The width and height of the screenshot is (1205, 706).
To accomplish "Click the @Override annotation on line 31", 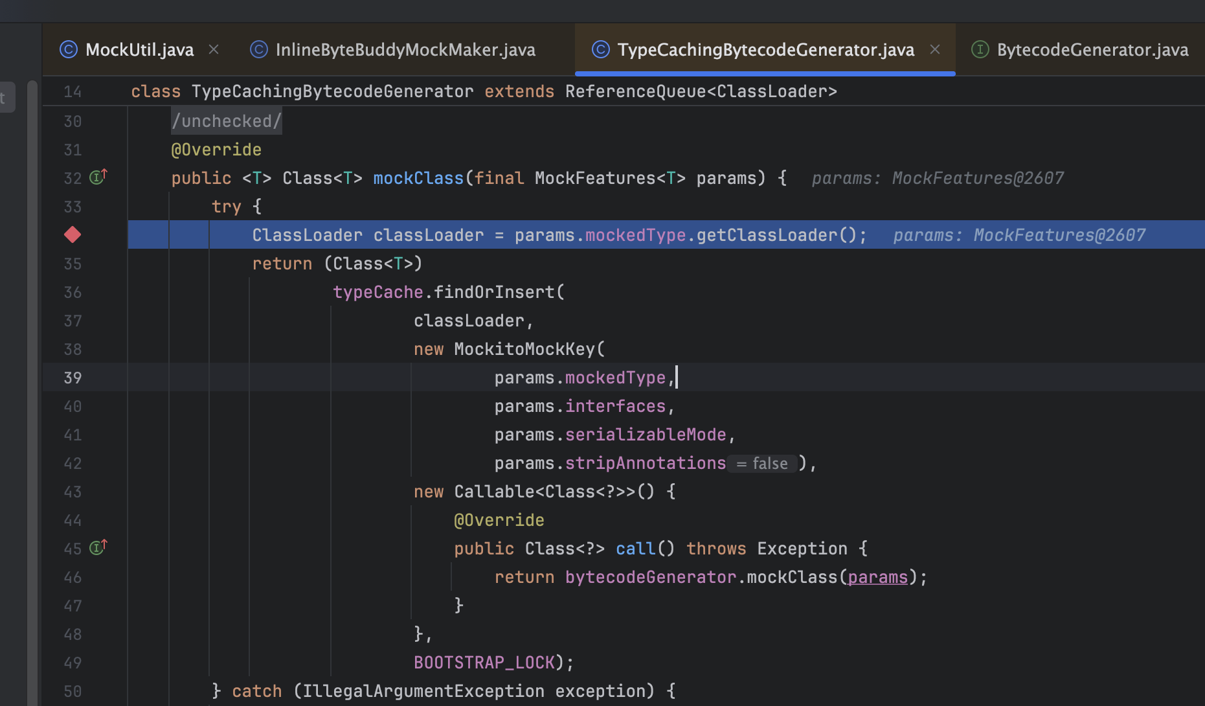I will (x=216, y=150).
